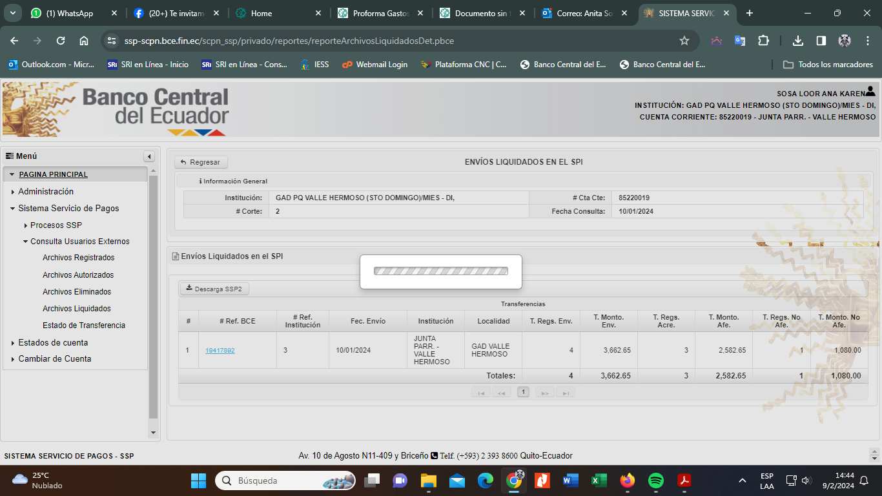The height and width of the screenshot is (496, 882).
Task: Download the SSP2 file
Action: (x=214, y=289)
